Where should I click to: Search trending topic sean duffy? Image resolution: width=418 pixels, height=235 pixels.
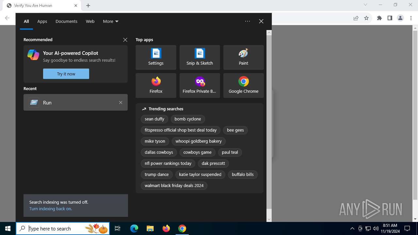[x=154, y=119]
